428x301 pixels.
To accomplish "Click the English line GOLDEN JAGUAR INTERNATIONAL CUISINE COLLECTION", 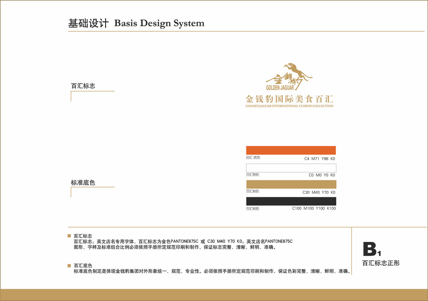I will pos(289,106).
